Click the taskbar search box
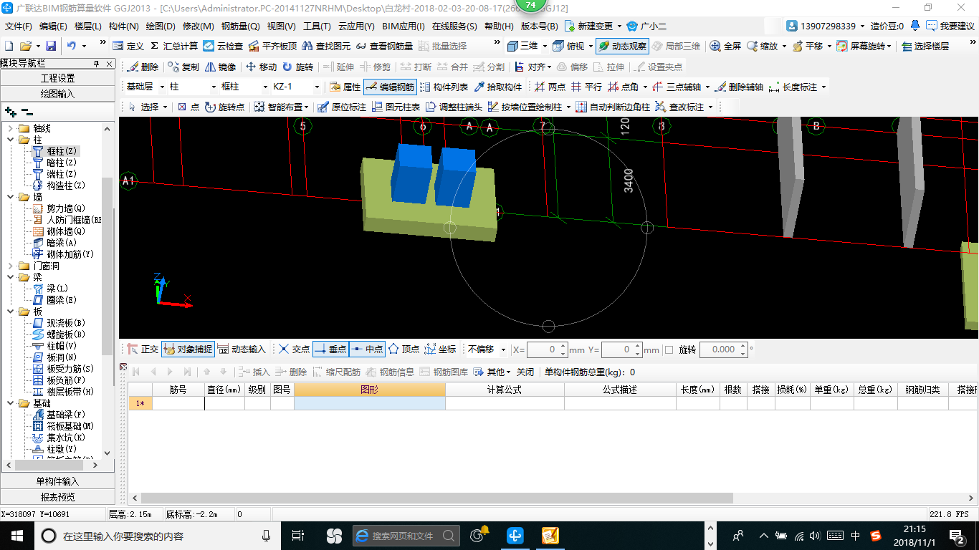This screenshot has height=550, width=979. click(157, 535)
